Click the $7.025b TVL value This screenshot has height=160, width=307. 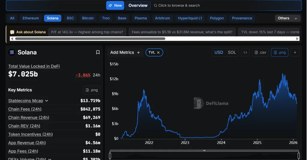[x=23, y=74]
